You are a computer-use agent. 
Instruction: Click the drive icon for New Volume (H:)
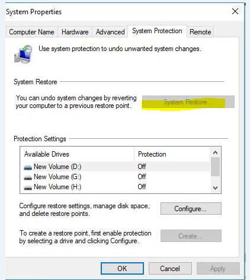coord(28,187)
